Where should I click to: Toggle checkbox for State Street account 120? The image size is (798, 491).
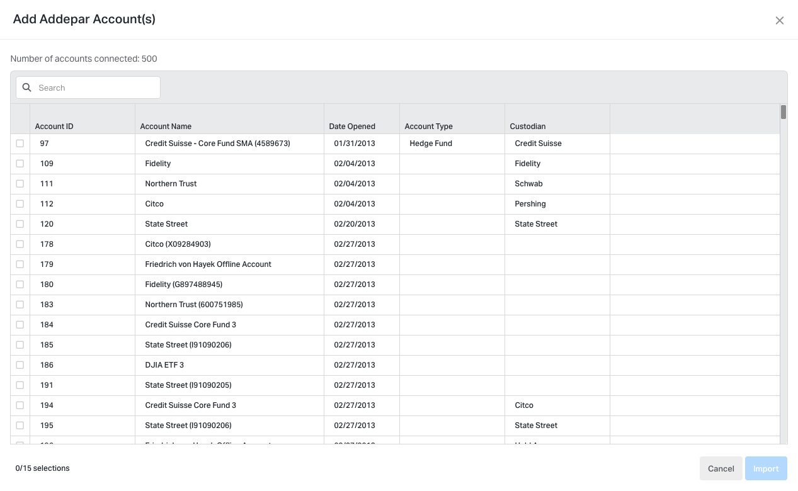pos(20,224)
